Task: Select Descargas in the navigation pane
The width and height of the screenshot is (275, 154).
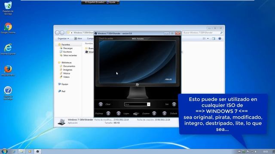Action: [68, 48]
